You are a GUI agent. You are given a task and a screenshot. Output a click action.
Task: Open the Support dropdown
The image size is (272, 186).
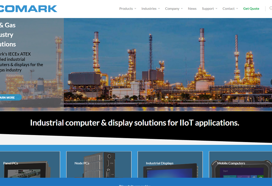[x=209, y=8]
